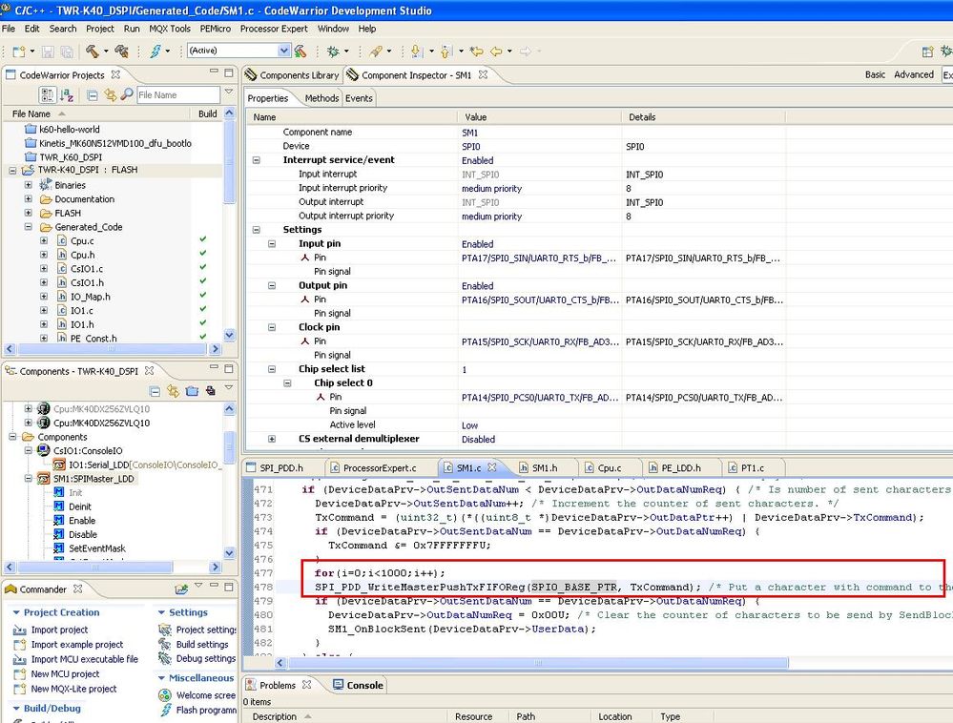Open the MQX Tools menu
Viewport: 953px width, 723px height.
[x=170, y=29]
